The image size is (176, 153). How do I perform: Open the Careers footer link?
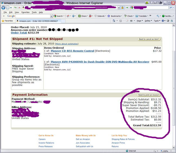pos(42,139)
